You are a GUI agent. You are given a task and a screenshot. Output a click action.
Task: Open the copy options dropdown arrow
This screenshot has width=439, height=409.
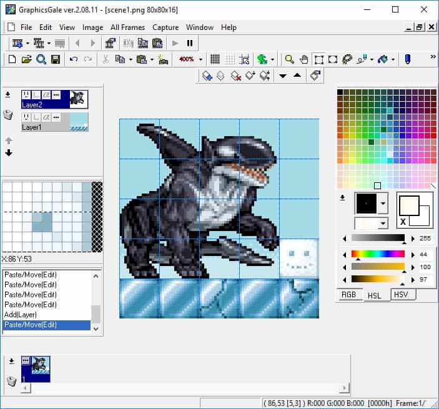(x=131, y=59)
